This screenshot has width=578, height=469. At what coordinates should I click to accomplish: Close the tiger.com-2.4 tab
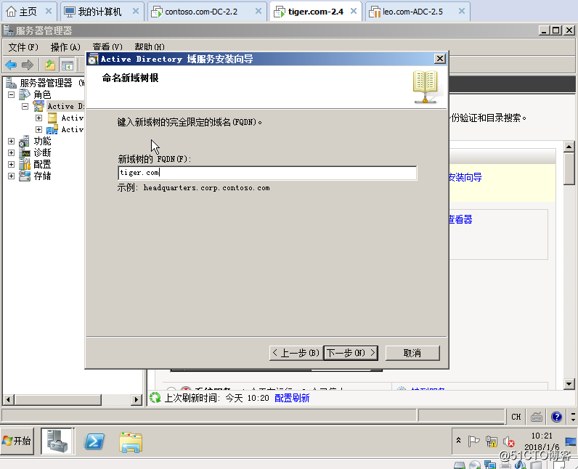(354, 11)
